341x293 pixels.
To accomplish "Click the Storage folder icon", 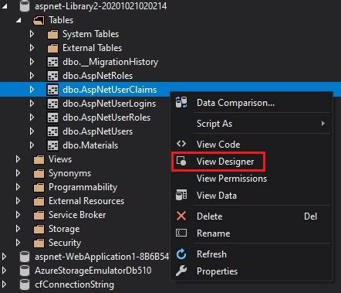I will pyautogui.click(x=39, y=229).
